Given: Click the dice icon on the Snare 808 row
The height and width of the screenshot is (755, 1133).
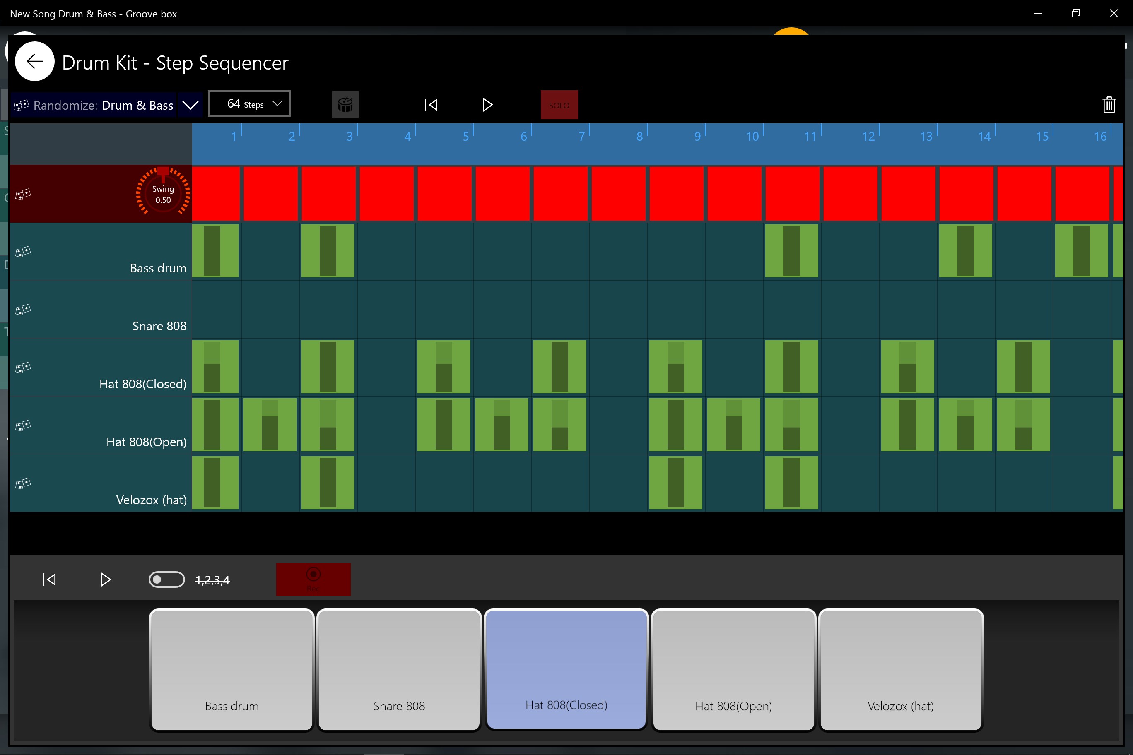Looking at the screenshot, I should click(23, 310).
